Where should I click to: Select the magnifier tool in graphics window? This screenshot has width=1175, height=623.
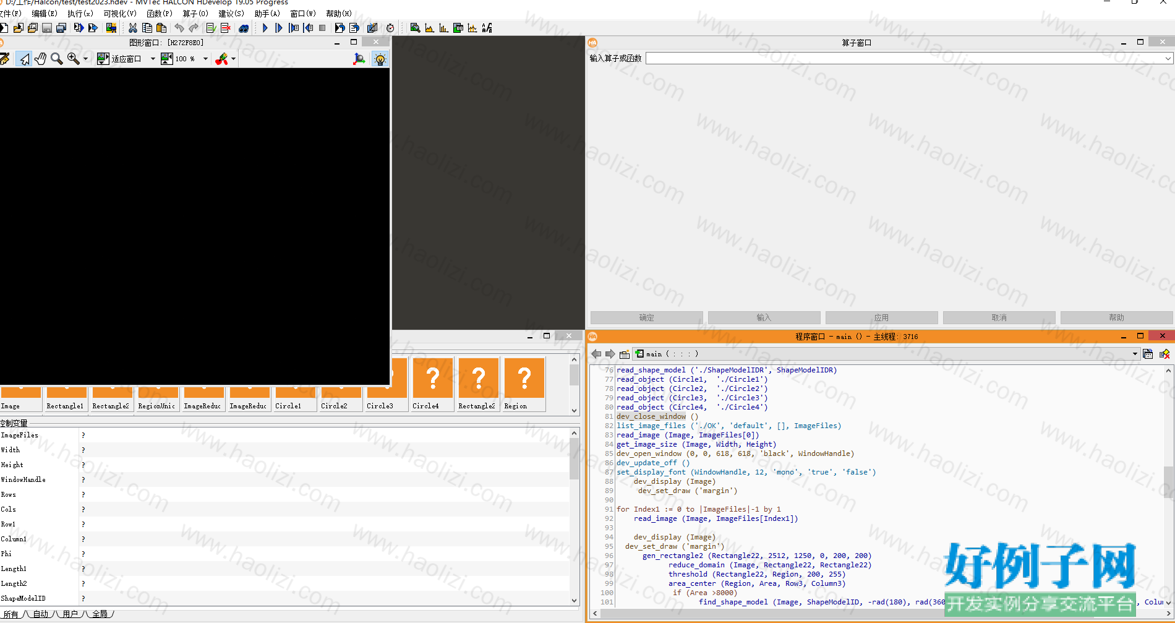(x=56, y=59)
